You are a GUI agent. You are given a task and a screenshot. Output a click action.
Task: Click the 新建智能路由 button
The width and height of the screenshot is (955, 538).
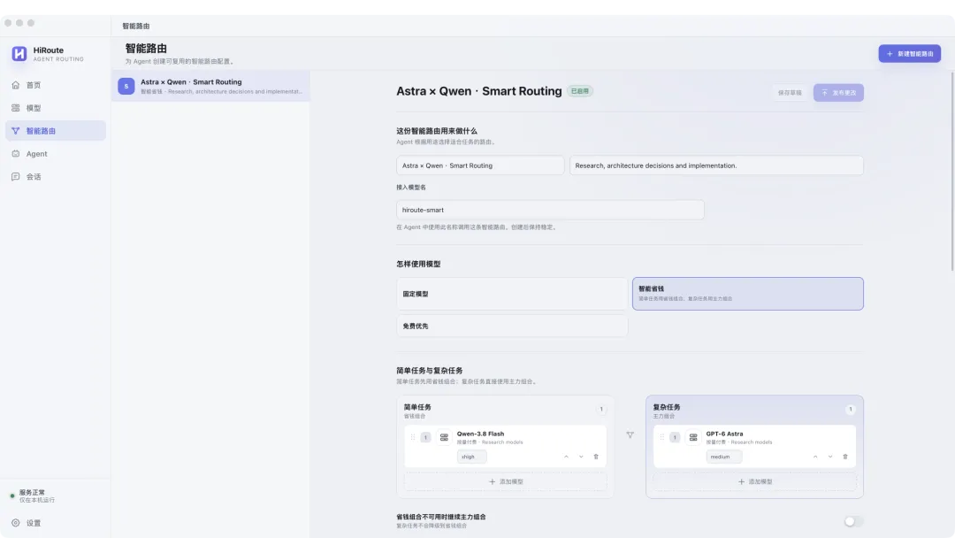point(909,54)
